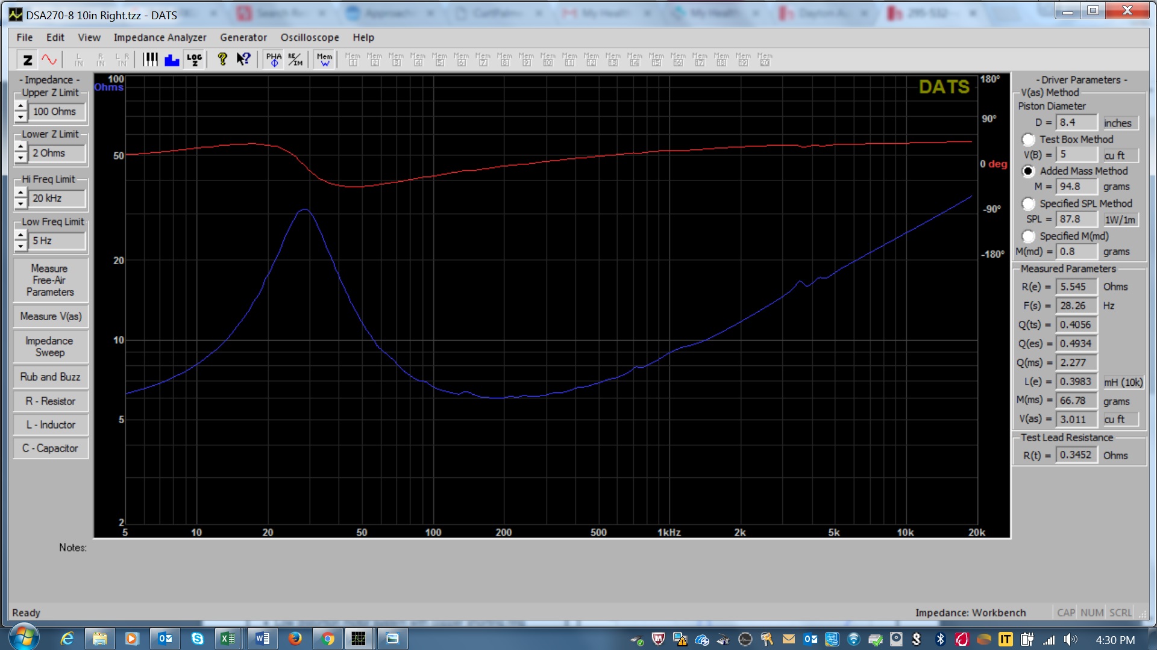Open Skype from the taskbar

pyautogui.click(x=197, y=639)
